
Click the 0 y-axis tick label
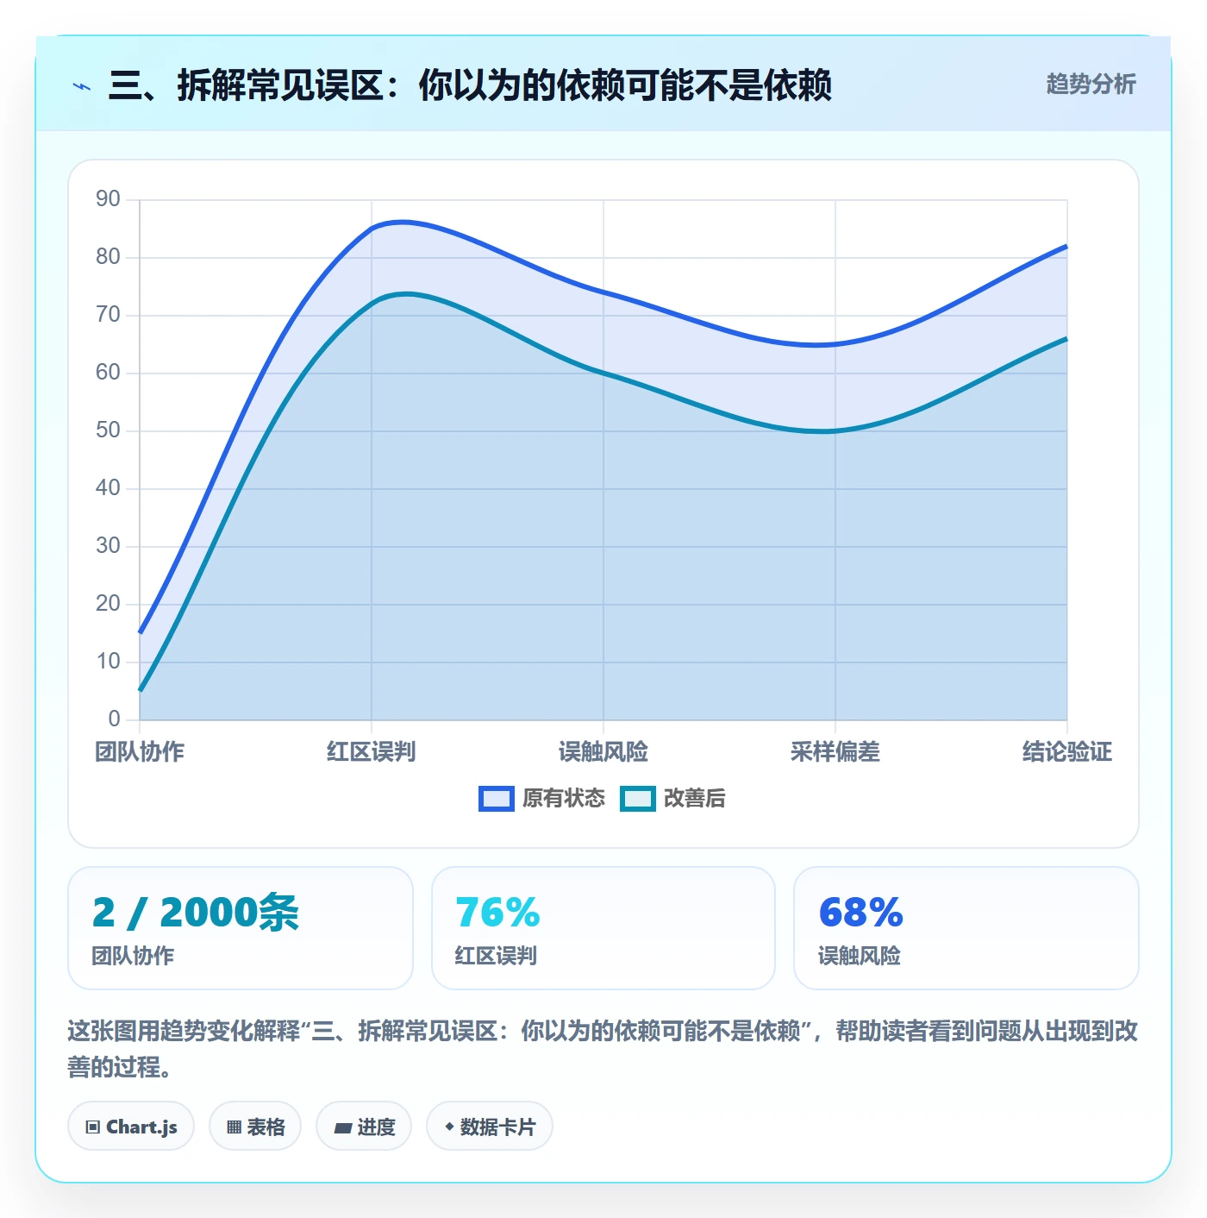tap(115, 719)
